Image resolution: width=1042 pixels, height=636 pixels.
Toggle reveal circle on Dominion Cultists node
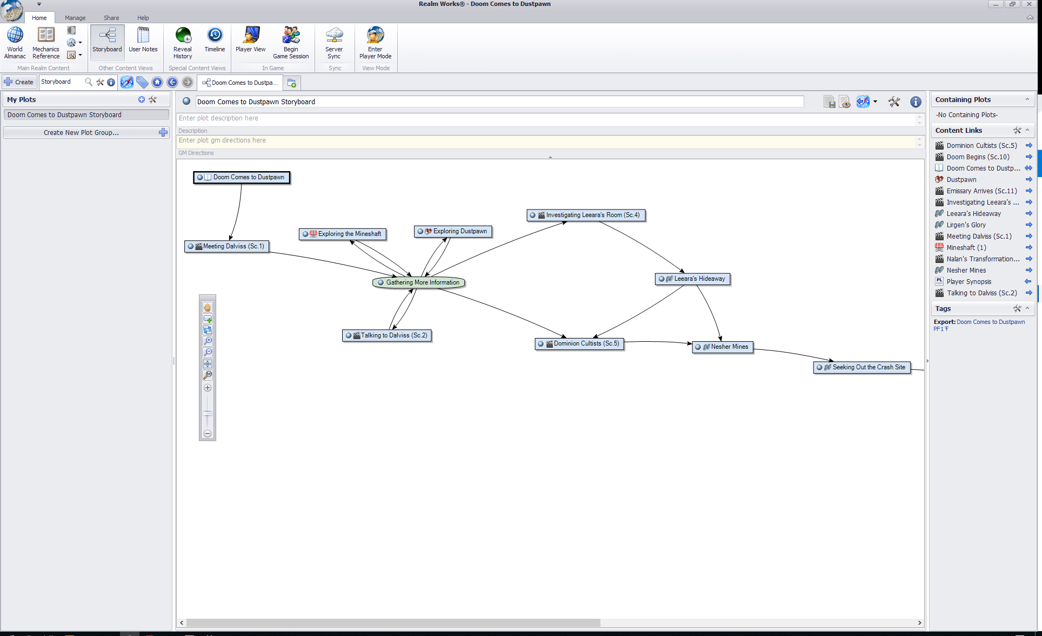(541, 343)
